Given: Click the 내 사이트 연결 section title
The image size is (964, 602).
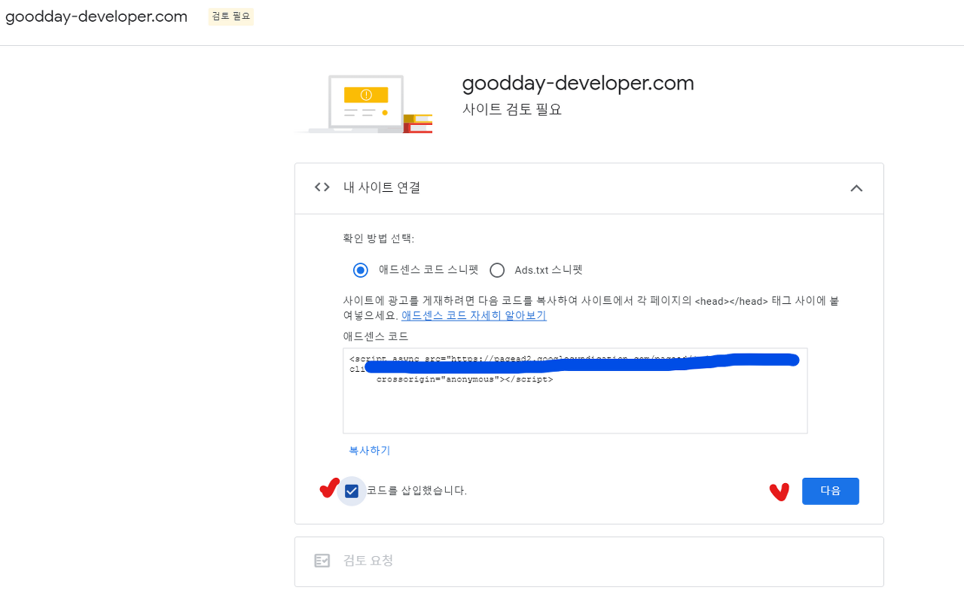Looking at the screenshot, I should 382,187.
